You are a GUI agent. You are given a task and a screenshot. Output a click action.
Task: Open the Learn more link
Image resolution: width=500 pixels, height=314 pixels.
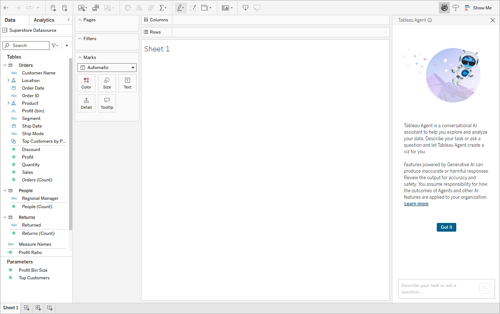point(416,204)
